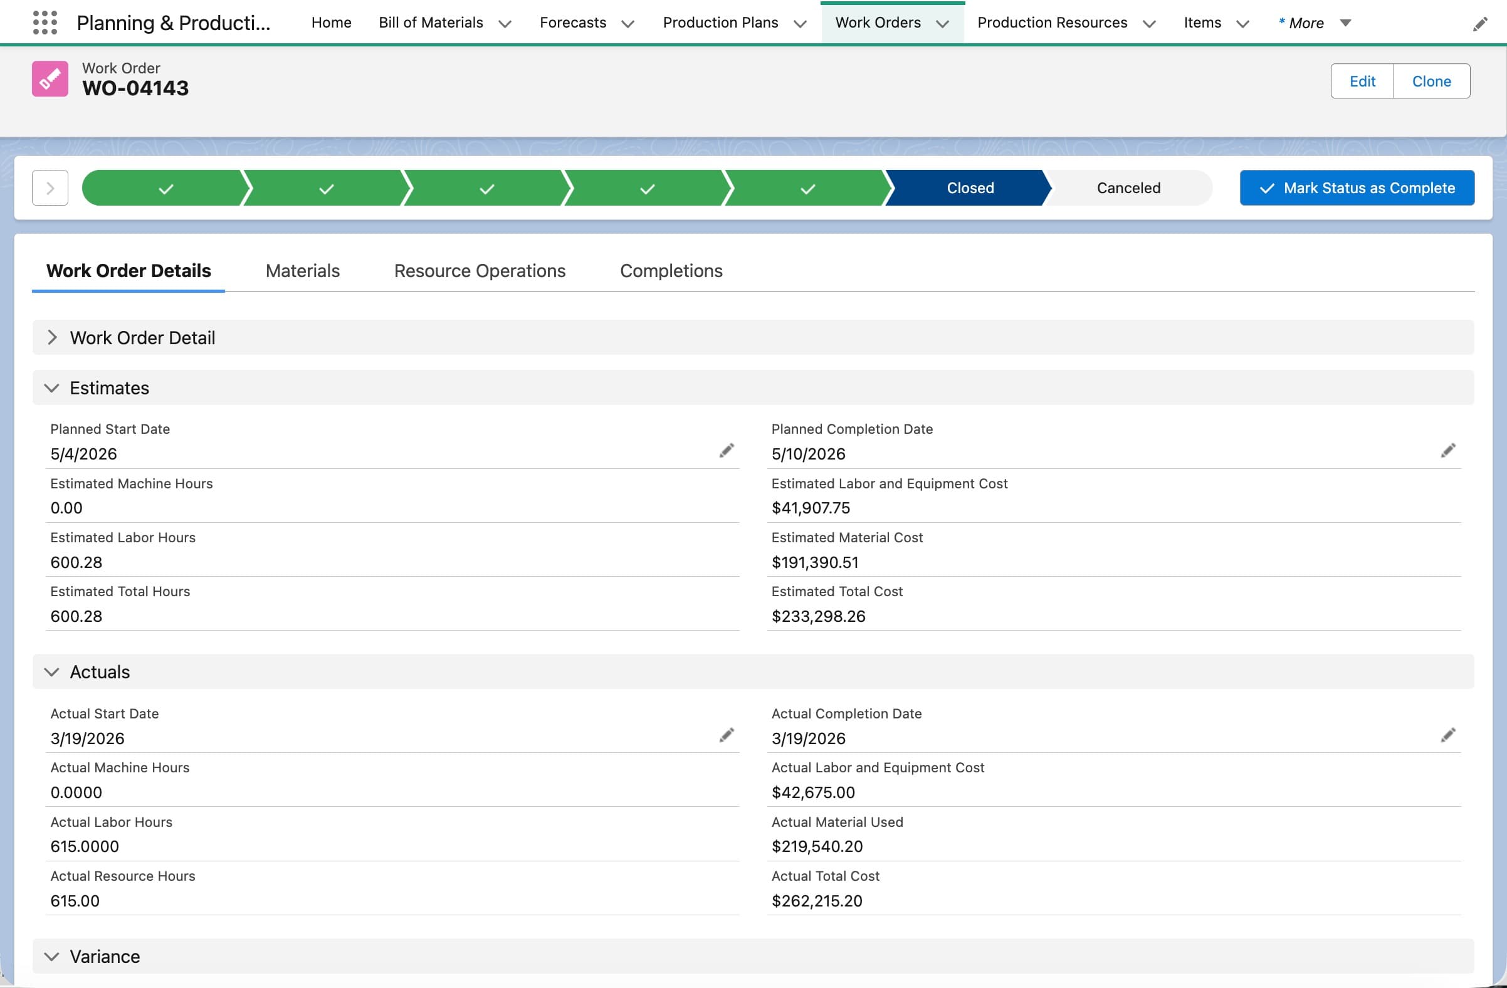
Task: Select the first completed path stage
Action: click(164, 188)
